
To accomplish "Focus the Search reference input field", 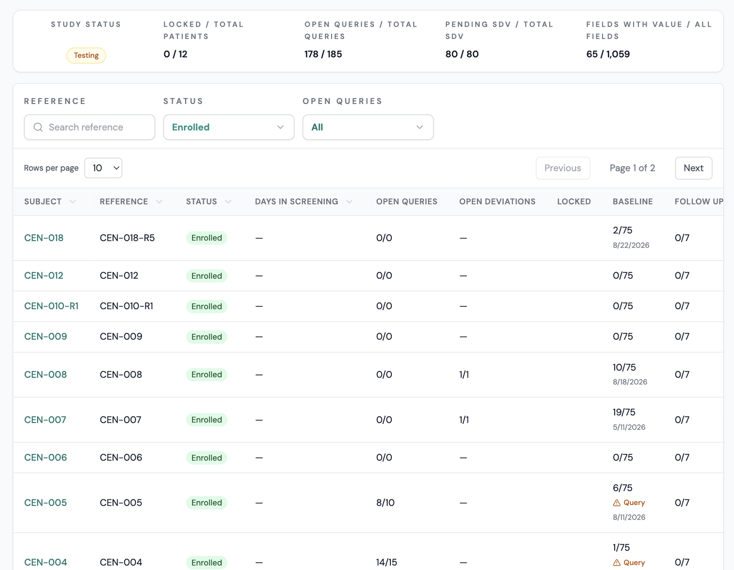I will coord(89,127).
